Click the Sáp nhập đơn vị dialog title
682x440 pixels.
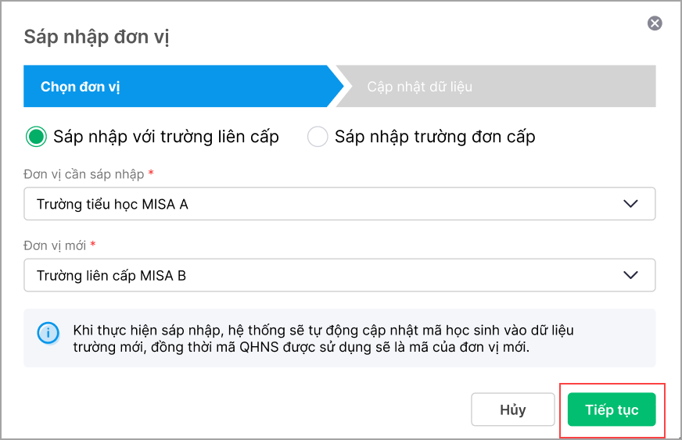[97, 37]
